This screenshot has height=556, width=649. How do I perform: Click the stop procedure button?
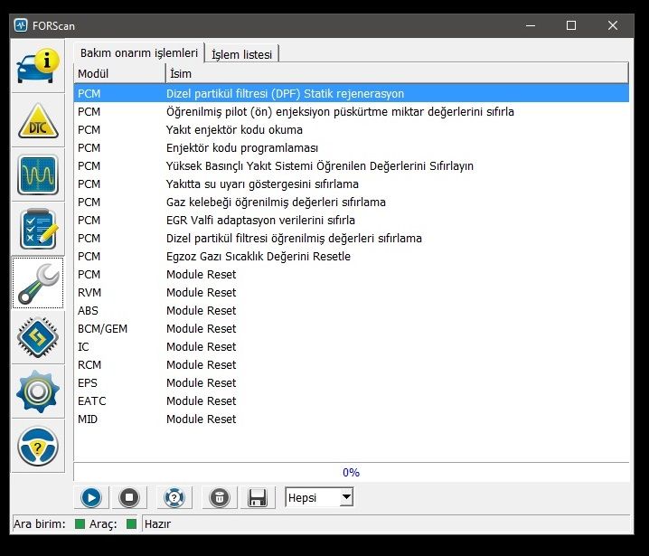click(129, 497)
